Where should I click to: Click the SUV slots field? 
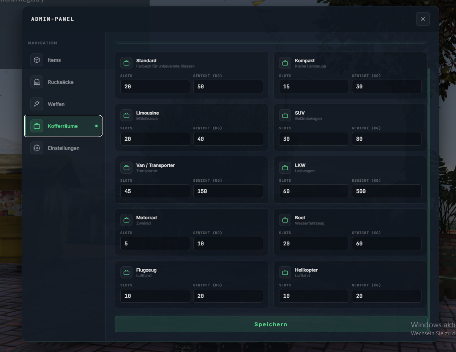tap(314, 139)
